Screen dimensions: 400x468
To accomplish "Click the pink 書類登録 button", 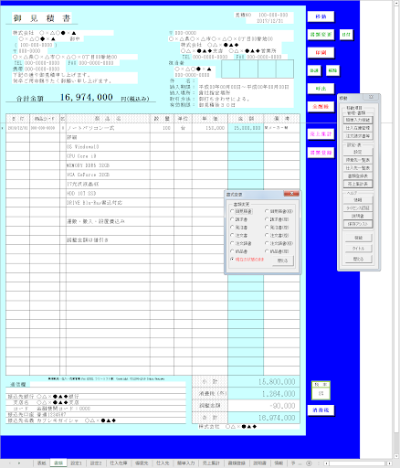I will (321, 153).
